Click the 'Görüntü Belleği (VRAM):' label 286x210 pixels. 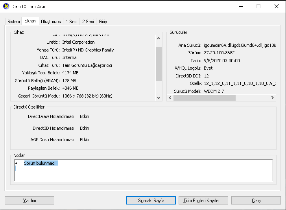point(37,81)
